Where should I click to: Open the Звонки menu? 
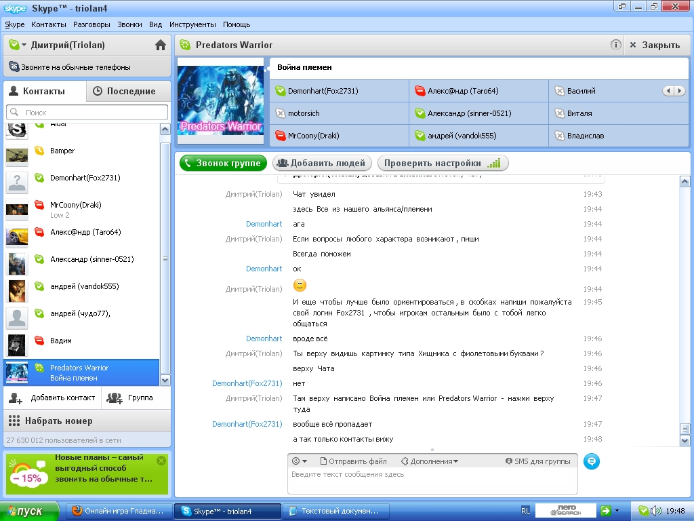pos(129,24)
